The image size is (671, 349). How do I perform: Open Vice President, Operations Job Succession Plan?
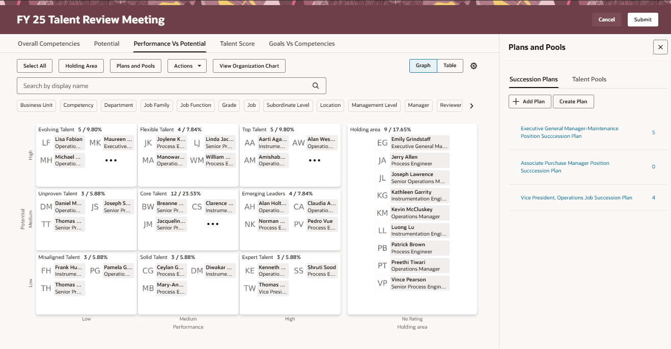coord(576,198)
